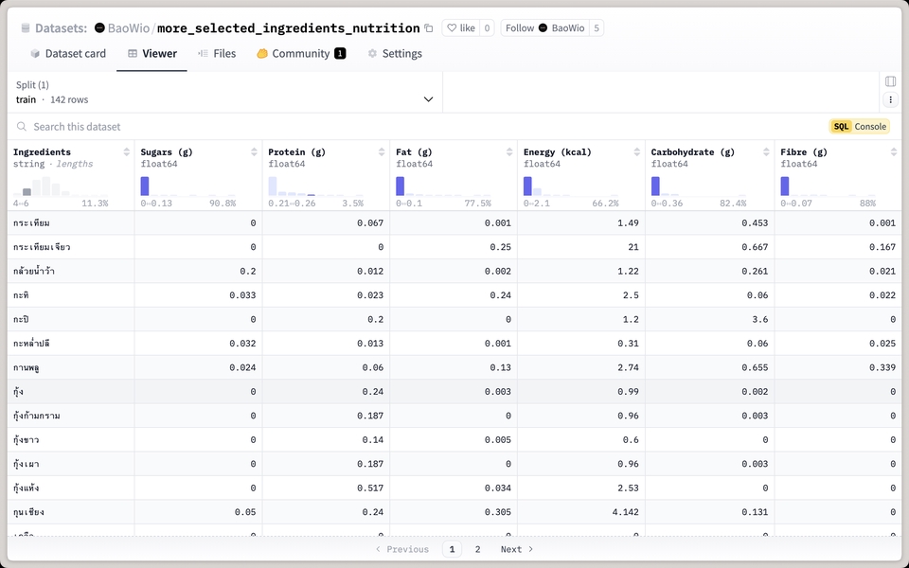
Task: Focus the Search this dataset field
Action: (x=406, y=126)
